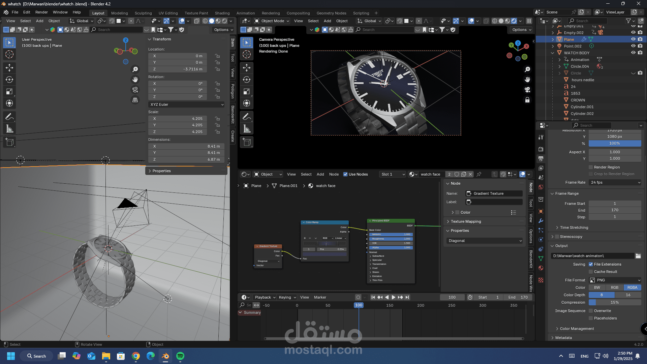Select RGB color mode button
Image resolution: width=647 pixels, height=364 pixels.
click(x=615, y=287)
